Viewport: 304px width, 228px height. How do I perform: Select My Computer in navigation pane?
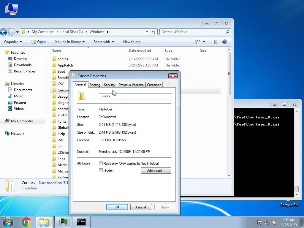click(22, 121)
